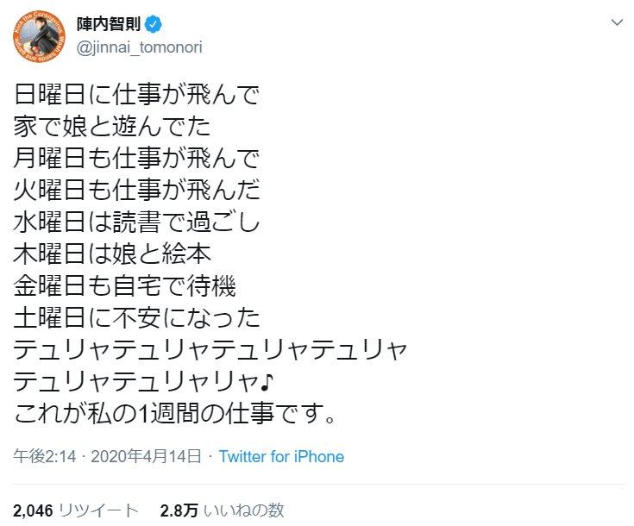Click the line 木曜日は娘と絵本
Screen dimensions: 634x526
pyautogui.click(x=112, y=253)
